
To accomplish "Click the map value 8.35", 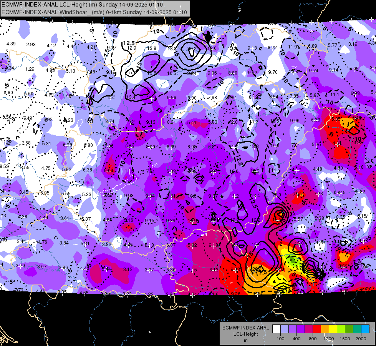I will [x=341, y=217].
